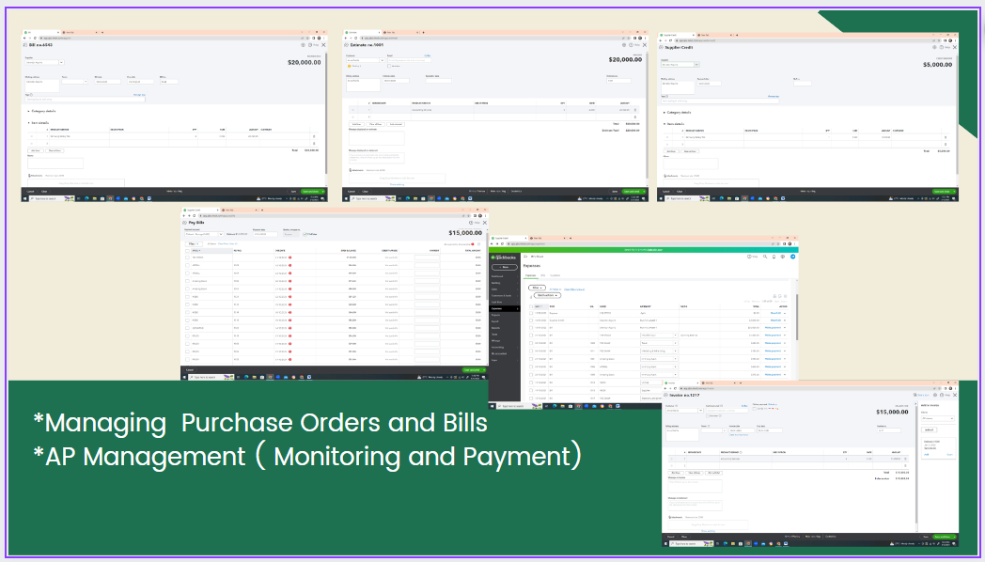Screen dimensions: 985x562
Task: Switch to the Suppliers tab in Expenses window
Action: pos(555,275)
